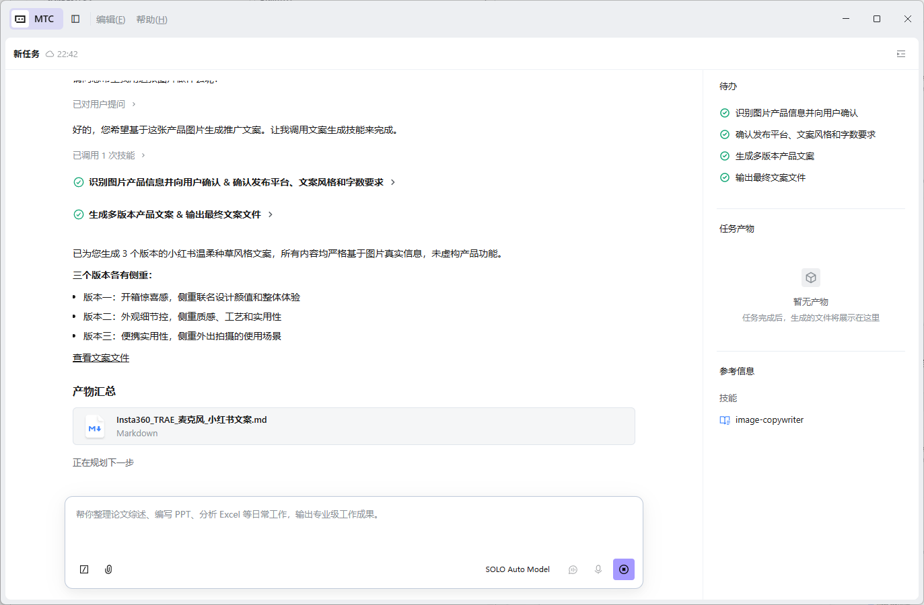This screenshot has width=924, height=605.
Task: Minimize the MTC window
Action: point(846,19)
